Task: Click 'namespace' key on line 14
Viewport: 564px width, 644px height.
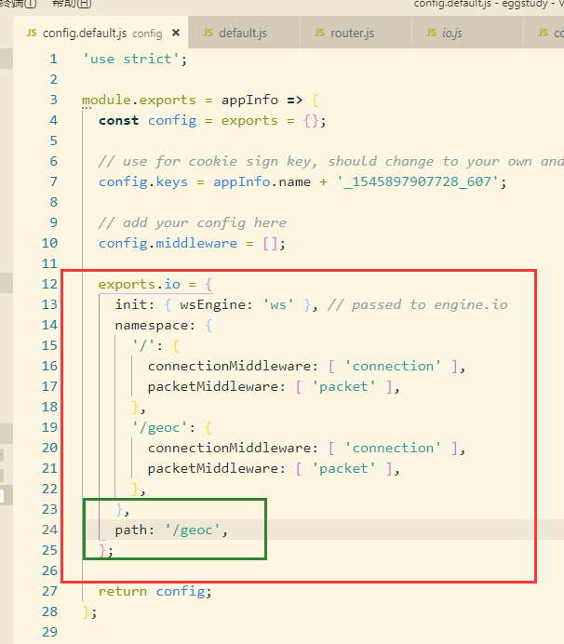Action: (x=151, y=326)
